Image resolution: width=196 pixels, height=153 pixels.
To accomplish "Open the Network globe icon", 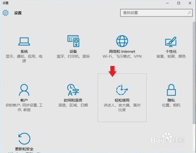I will pyautogui.click(x=122, y=41).
